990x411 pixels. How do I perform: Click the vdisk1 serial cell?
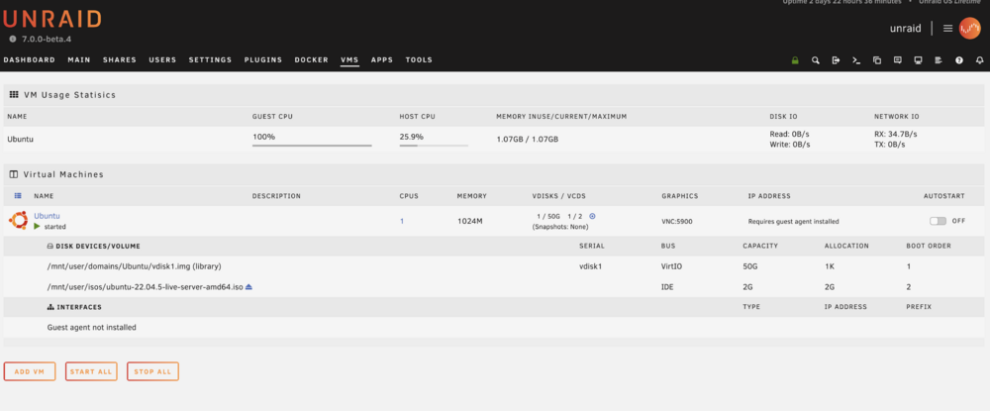click(x=590, y=266)
